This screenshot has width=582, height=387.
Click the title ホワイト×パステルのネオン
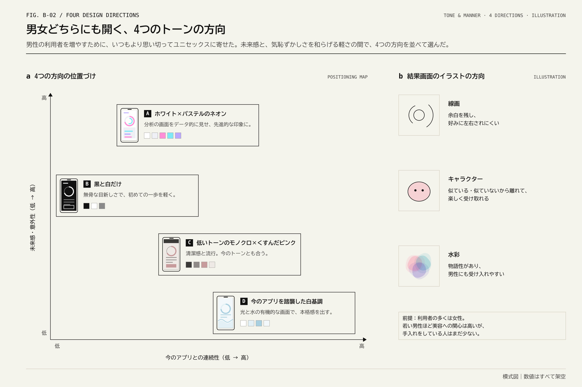click(x=190, y=114)
